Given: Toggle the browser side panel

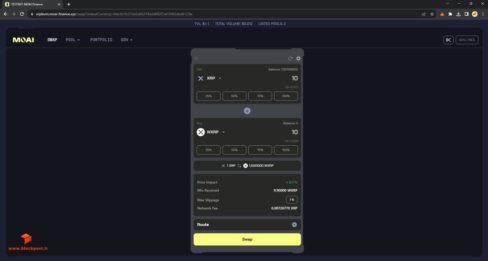Looking at the screenshot, I should click(467, 14).
